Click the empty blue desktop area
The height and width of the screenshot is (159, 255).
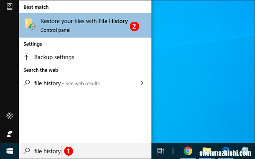(x=202, y=75)
